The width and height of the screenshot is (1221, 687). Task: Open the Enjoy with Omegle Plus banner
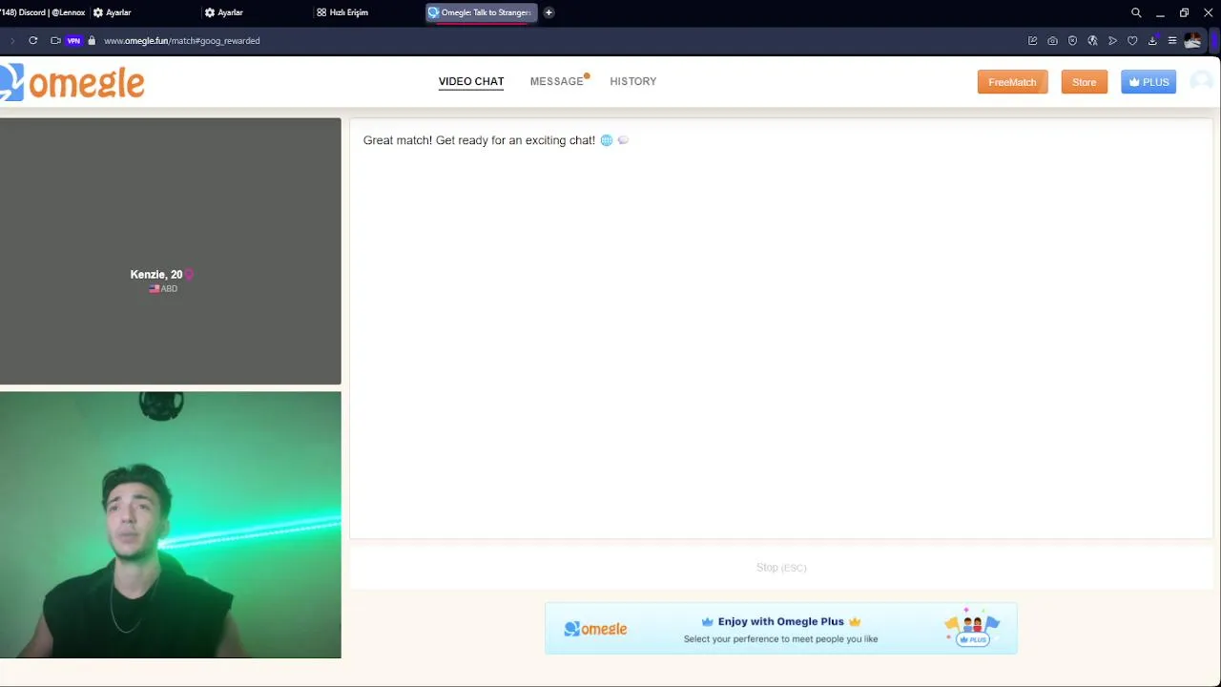point(781,629)
